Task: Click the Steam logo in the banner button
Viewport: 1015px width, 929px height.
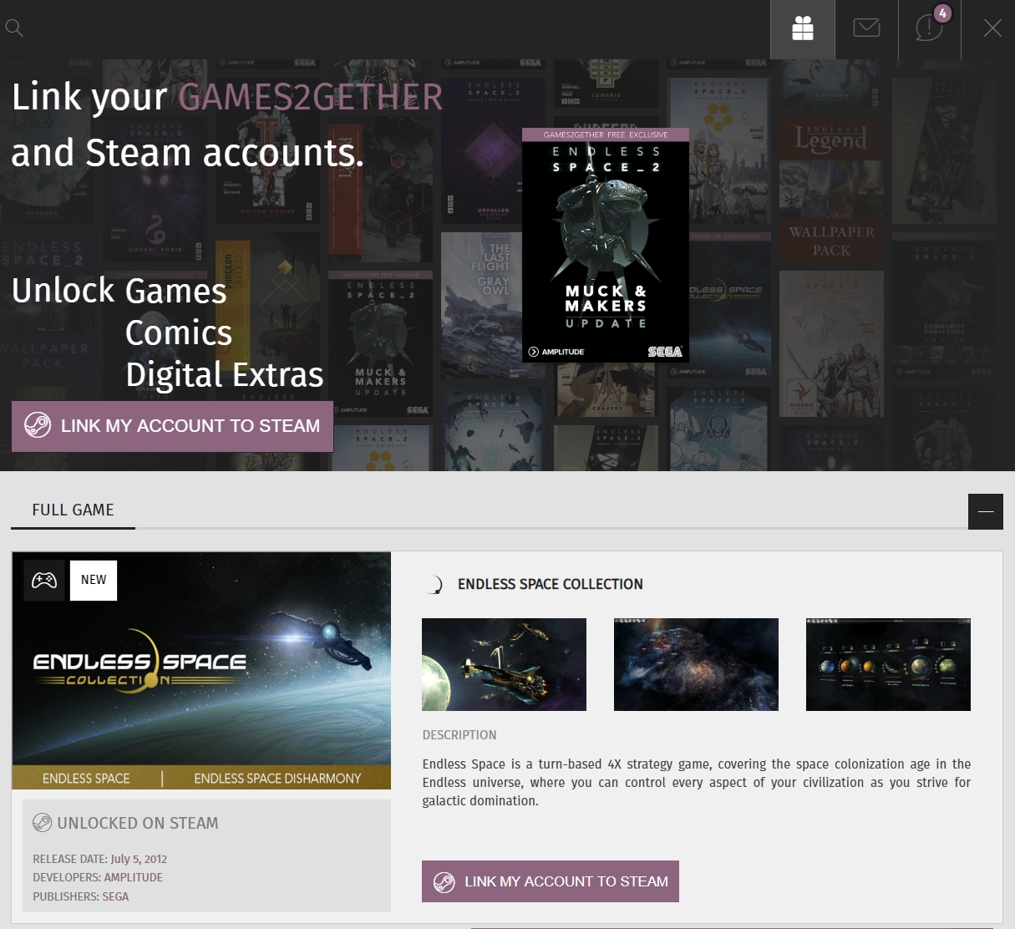Action: click(37, 426)
